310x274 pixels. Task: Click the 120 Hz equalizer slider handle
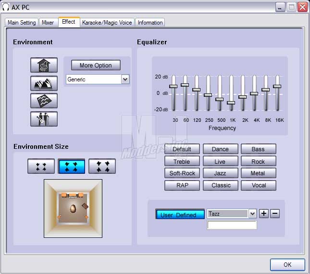[196, 90]
